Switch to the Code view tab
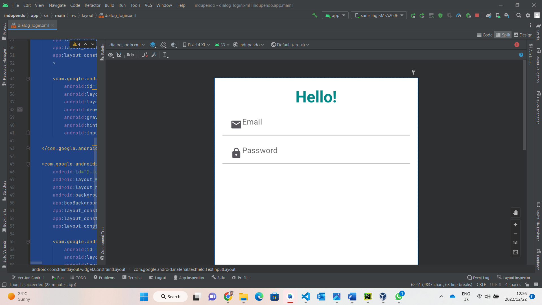This screenshot has width=542, height=305. [484, 35]
